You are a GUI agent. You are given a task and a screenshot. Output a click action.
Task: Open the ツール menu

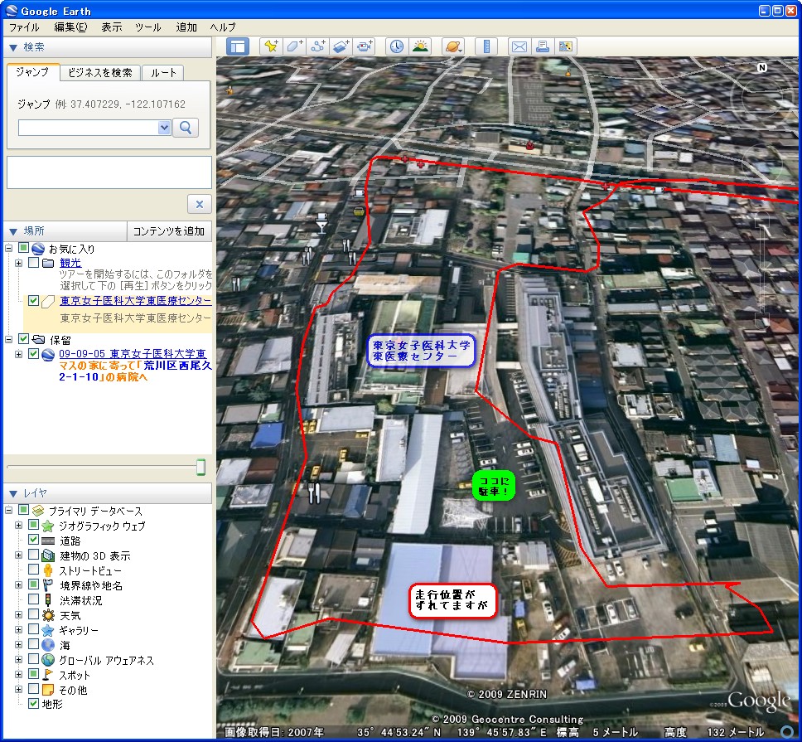point(147,27)
